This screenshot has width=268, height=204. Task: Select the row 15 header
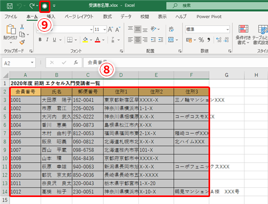coord(5,200)
